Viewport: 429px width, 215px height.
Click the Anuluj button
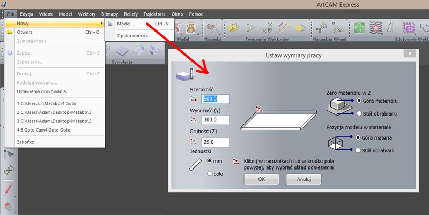pos(304,179)
